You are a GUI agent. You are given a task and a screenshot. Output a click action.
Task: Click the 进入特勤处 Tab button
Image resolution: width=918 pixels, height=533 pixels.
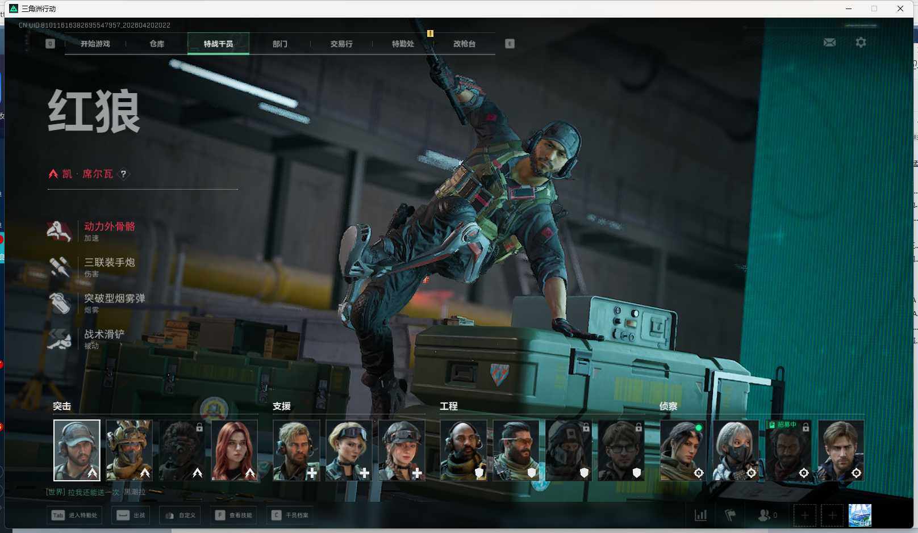click(x=75, y=515)
